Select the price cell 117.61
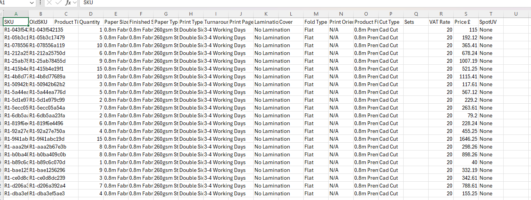The image size is (531, 200). (466, 84)
